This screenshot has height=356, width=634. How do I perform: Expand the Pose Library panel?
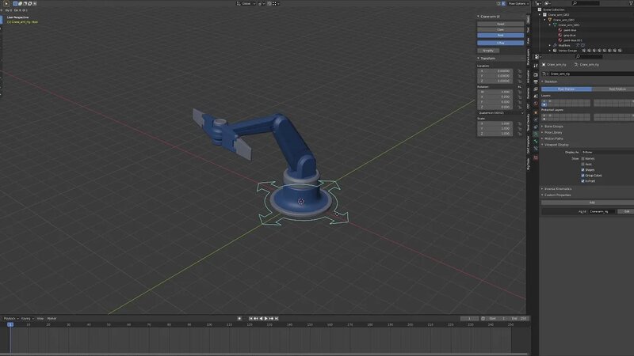[x=552, y=132]
